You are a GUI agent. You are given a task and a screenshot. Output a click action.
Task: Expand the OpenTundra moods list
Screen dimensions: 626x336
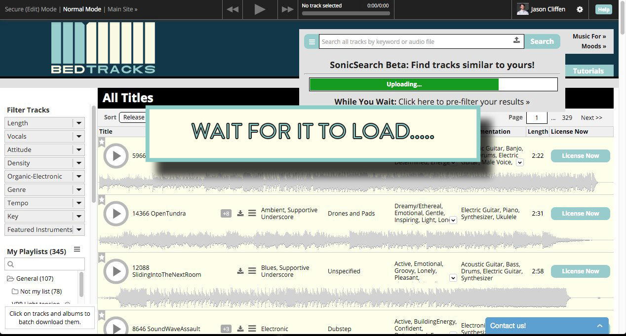tap(453, 221)
